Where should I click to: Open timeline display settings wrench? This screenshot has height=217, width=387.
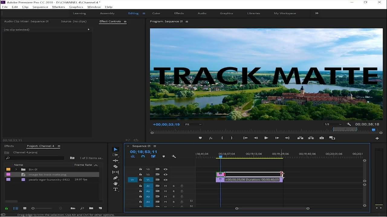tap(174, 156)
